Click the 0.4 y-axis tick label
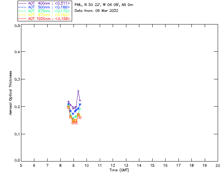The height and width of the screenshot is (179, 224). (x=17, y=52)
